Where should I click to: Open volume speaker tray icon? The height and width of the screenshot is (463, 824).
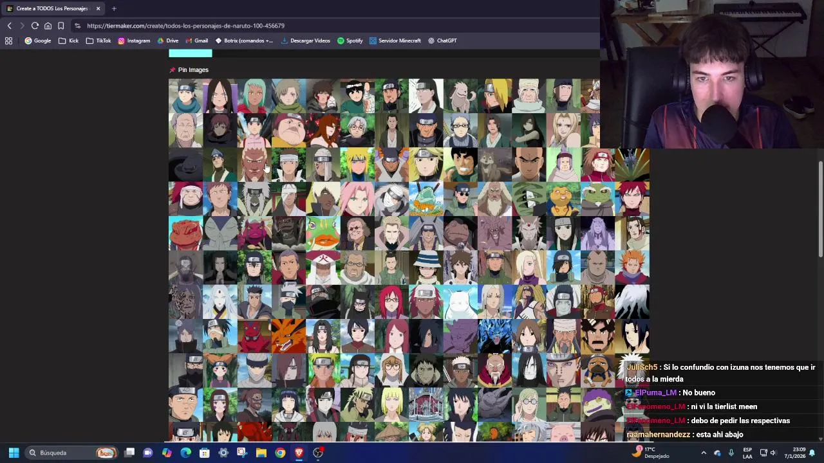click(773, 453)
